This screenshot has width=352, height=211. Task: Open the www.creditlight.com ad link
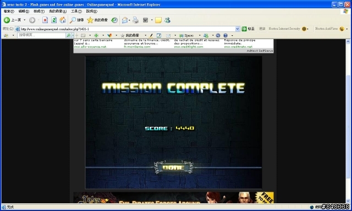(x=189, y=47)
